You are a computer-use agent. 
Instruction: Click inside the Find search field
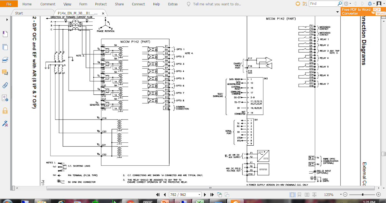(x=322, y=4)
